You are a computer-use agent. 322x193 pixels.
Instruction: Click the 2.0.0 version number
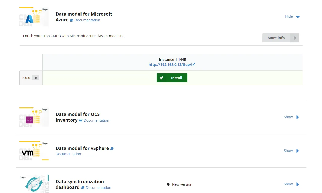coord(26,78)
